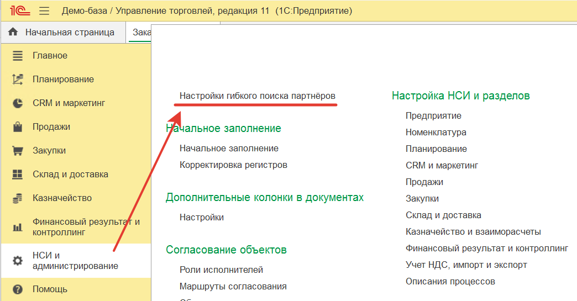The width and height of the screenshot is (577, 301).
Task: Open the hamburger main menu icon
Action: tap(44, 10)
